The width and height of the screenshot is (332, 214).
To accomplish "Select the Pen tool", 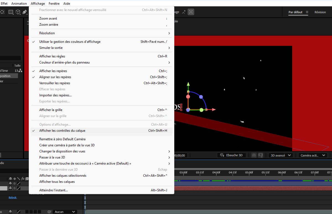I will tap(25, 12).
